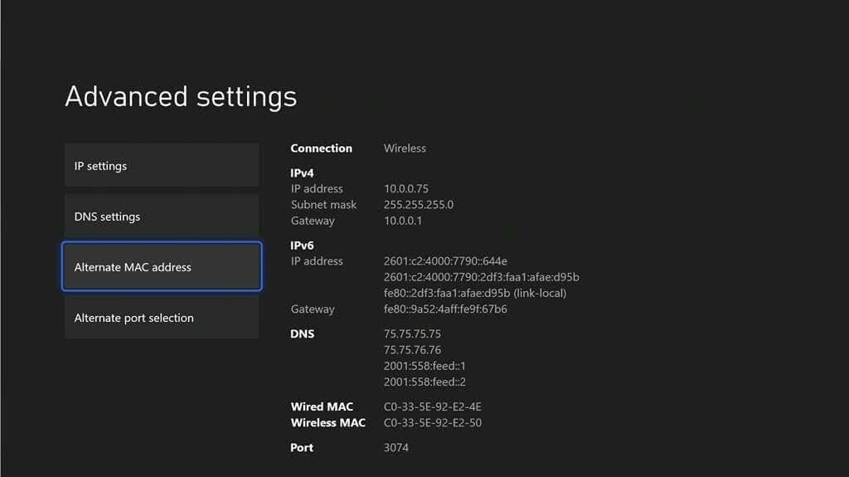
Task: Click DNS entry 2001:558:feed::1
Action: [x=424, y=366]
